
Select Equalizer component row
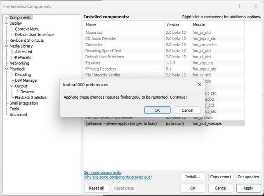coord(164,63)
